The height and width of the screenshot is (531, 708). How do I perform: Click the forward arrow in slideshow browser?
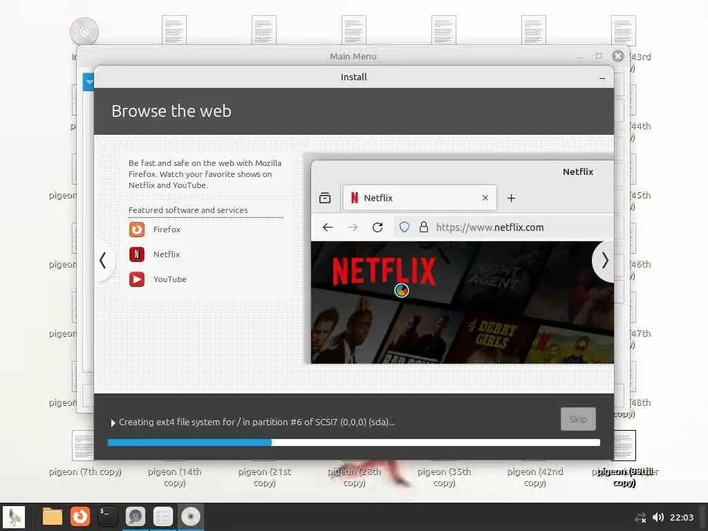point(353,227)
